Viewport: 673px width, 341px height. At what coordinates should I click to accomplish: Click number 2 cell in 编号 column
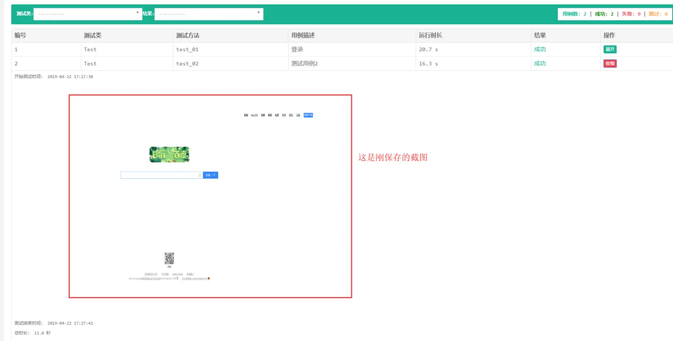(46, 64)
